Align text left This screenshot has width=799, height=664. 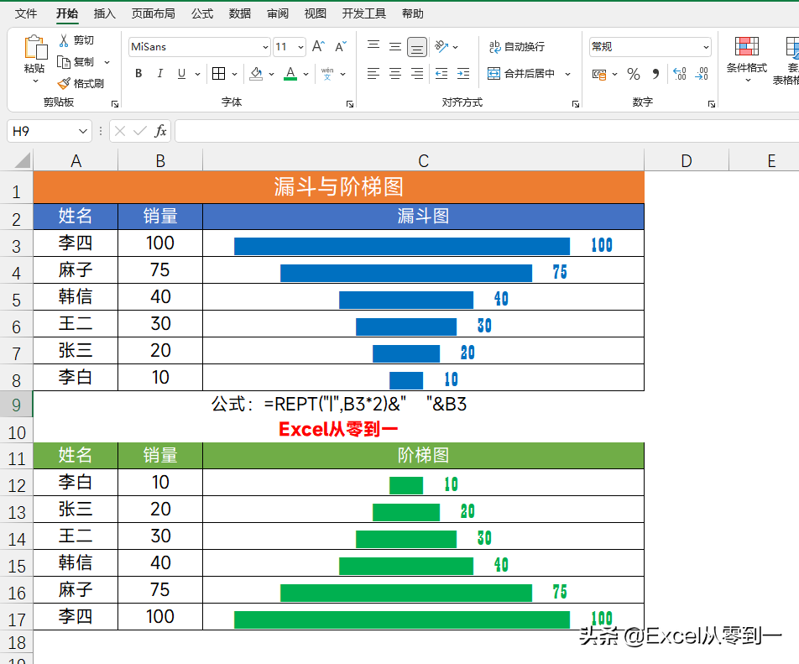(x=373, y=74)
